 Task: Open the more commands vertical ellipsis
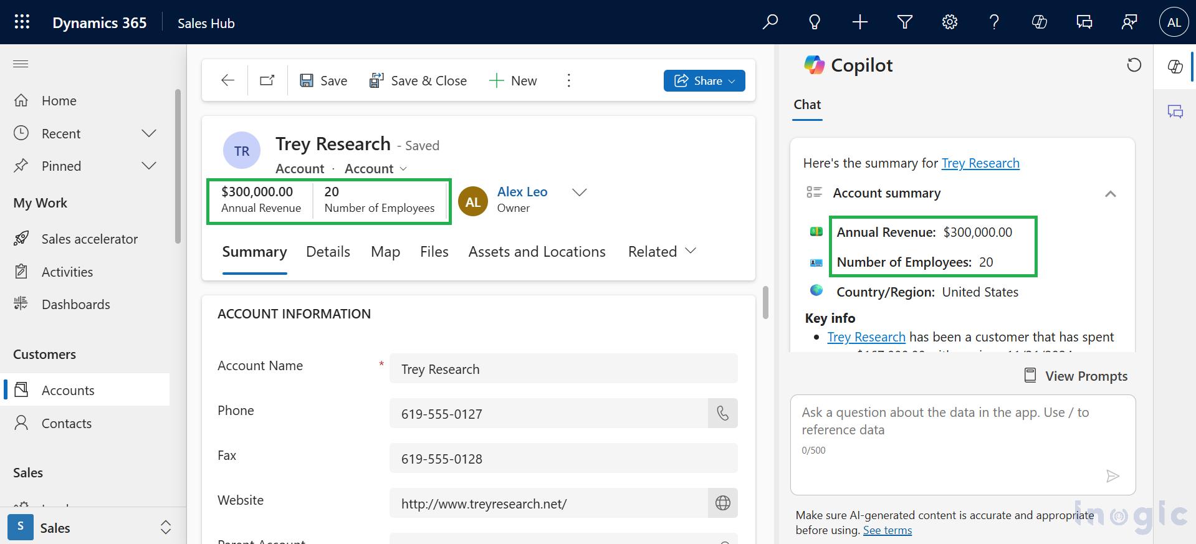[568, 80]
